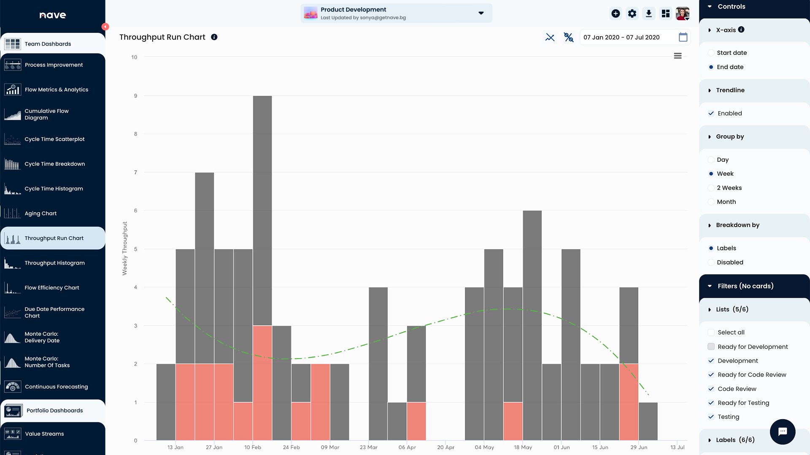
Task: Open the Continuous Forecasting chart
Action: pos(56,386)
